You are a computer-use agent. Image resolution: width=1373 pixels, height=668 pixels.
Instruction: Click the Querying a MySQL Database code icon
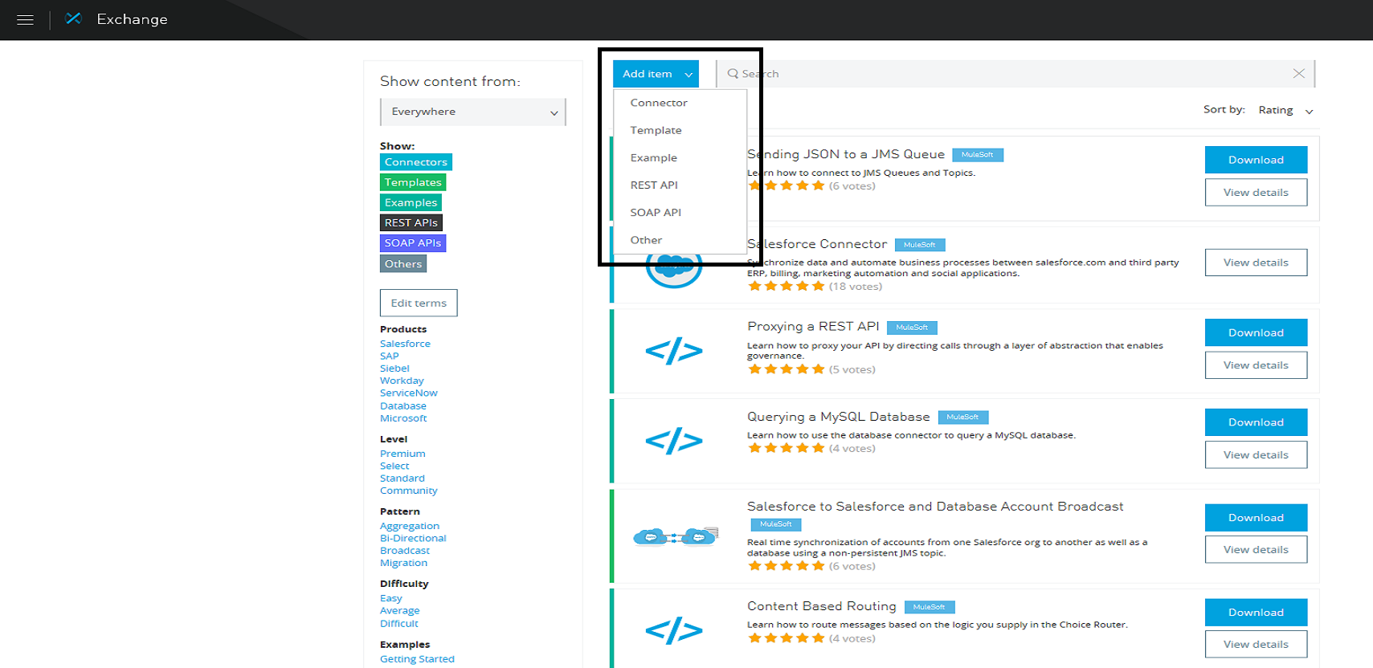[674, 441]
